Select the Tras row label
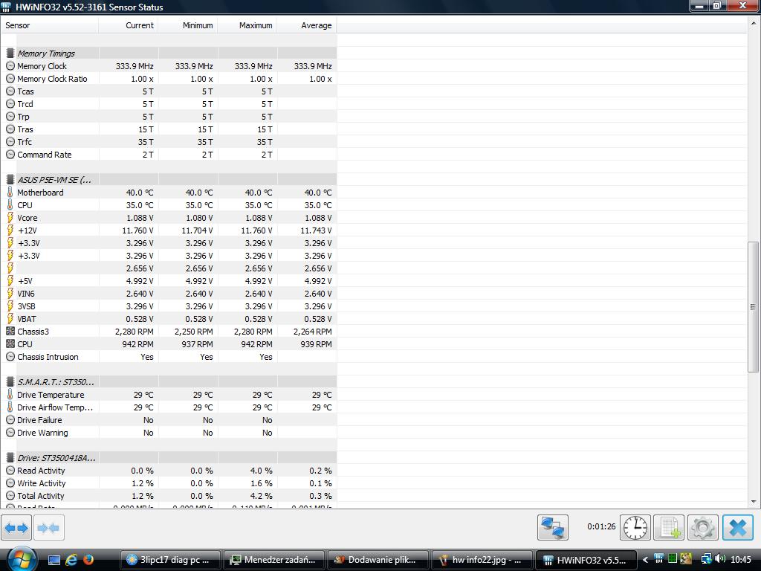Image resolution: width=761 pixels, height=571 pixels. [25, 129]
